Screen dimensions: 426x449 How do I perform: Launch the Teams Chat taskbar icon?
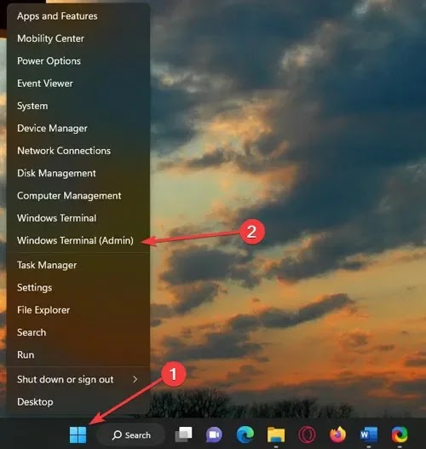214,435
